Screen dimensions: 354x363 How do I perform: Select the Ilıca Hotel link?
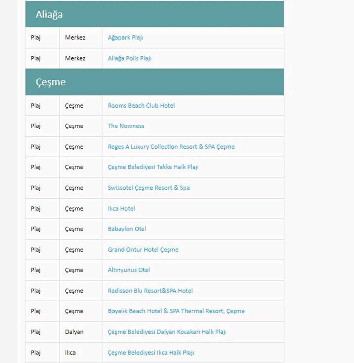[x=121, y=209]
